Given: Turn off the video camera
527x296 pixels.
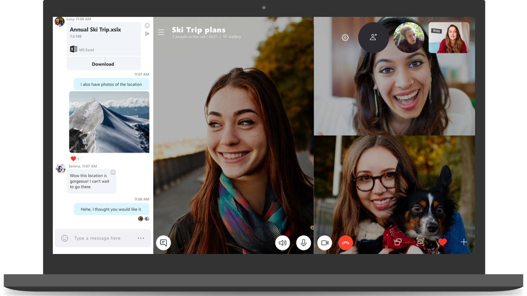Looking at the screenshot, I should click(x=324, y=243).
